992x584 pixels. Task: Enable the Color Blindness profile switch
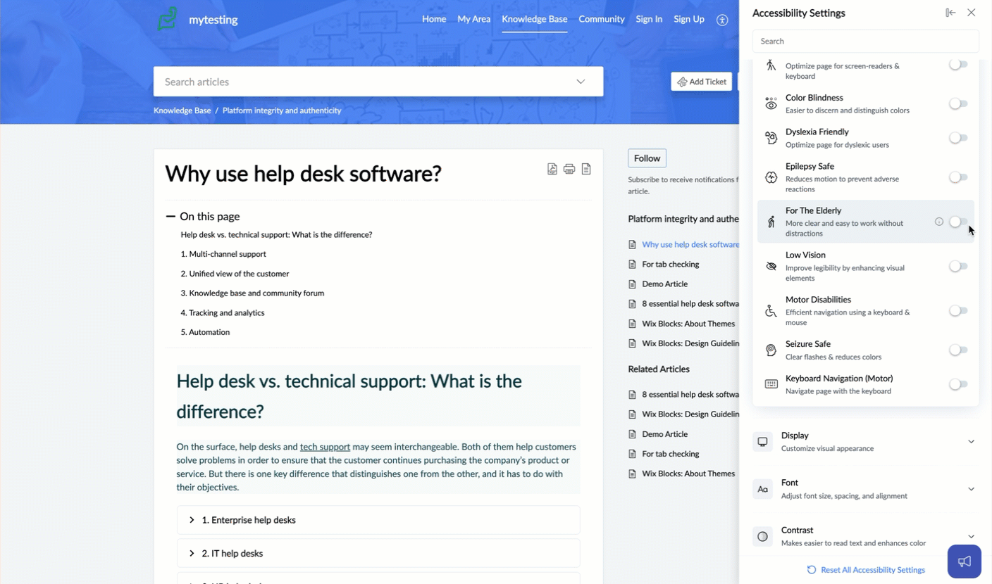958,103
